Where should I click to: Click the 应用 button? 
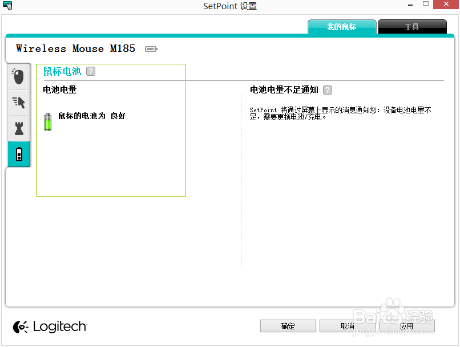(x=406, y=326)
